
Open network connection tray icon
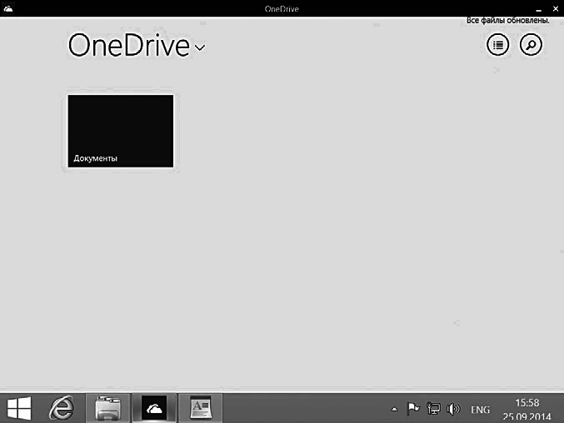click(x=433, y=409)
